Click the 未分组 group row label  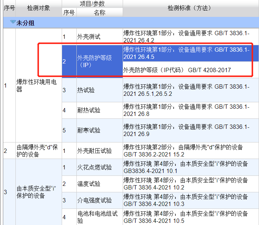(x=25, y=23)
